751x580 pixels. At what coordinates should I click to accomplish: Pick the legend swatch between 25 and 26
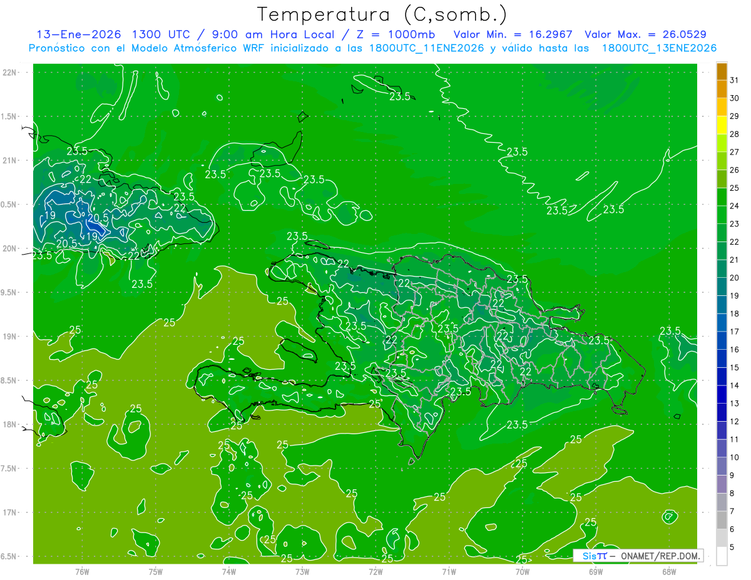(x=722, y=178)
